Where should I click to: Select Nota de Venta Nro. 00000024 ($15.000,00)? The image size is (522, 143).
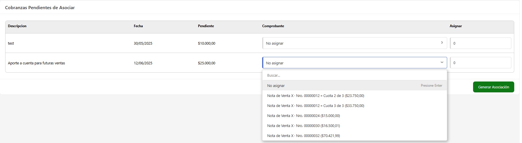coord(303,116)
